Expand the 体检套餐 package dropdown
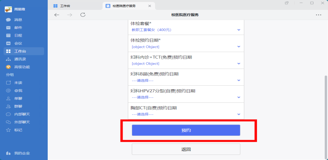 (186, 30)
